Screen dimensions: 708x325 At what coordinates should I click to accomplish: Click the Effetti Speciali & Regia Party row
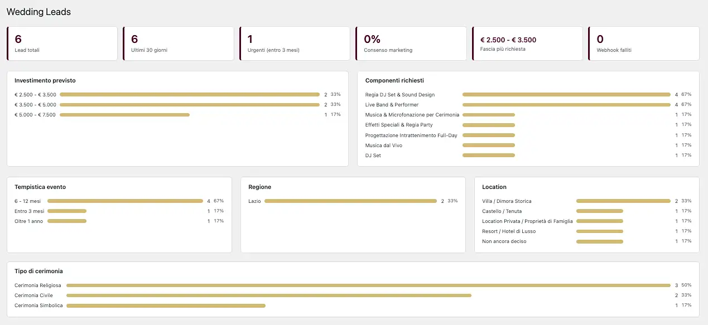[528, 125]
